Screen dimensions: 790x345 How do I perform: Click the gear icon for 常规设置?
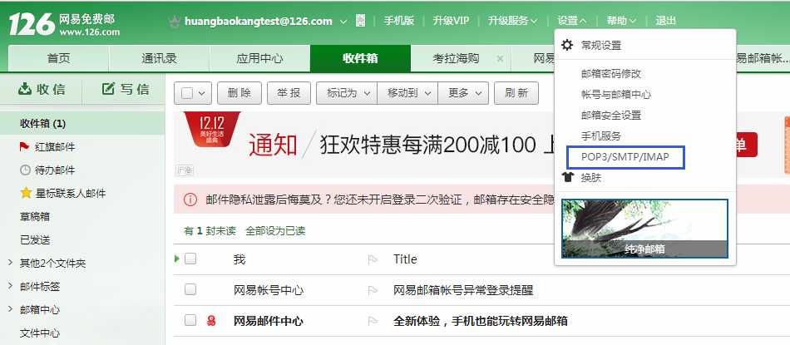[567, 45]
